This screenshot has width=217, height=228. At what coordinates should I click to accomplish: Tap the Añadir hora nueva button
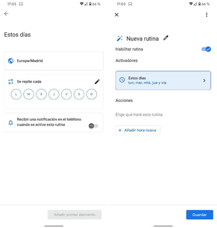pyautogui.click(x=138, y=130)
